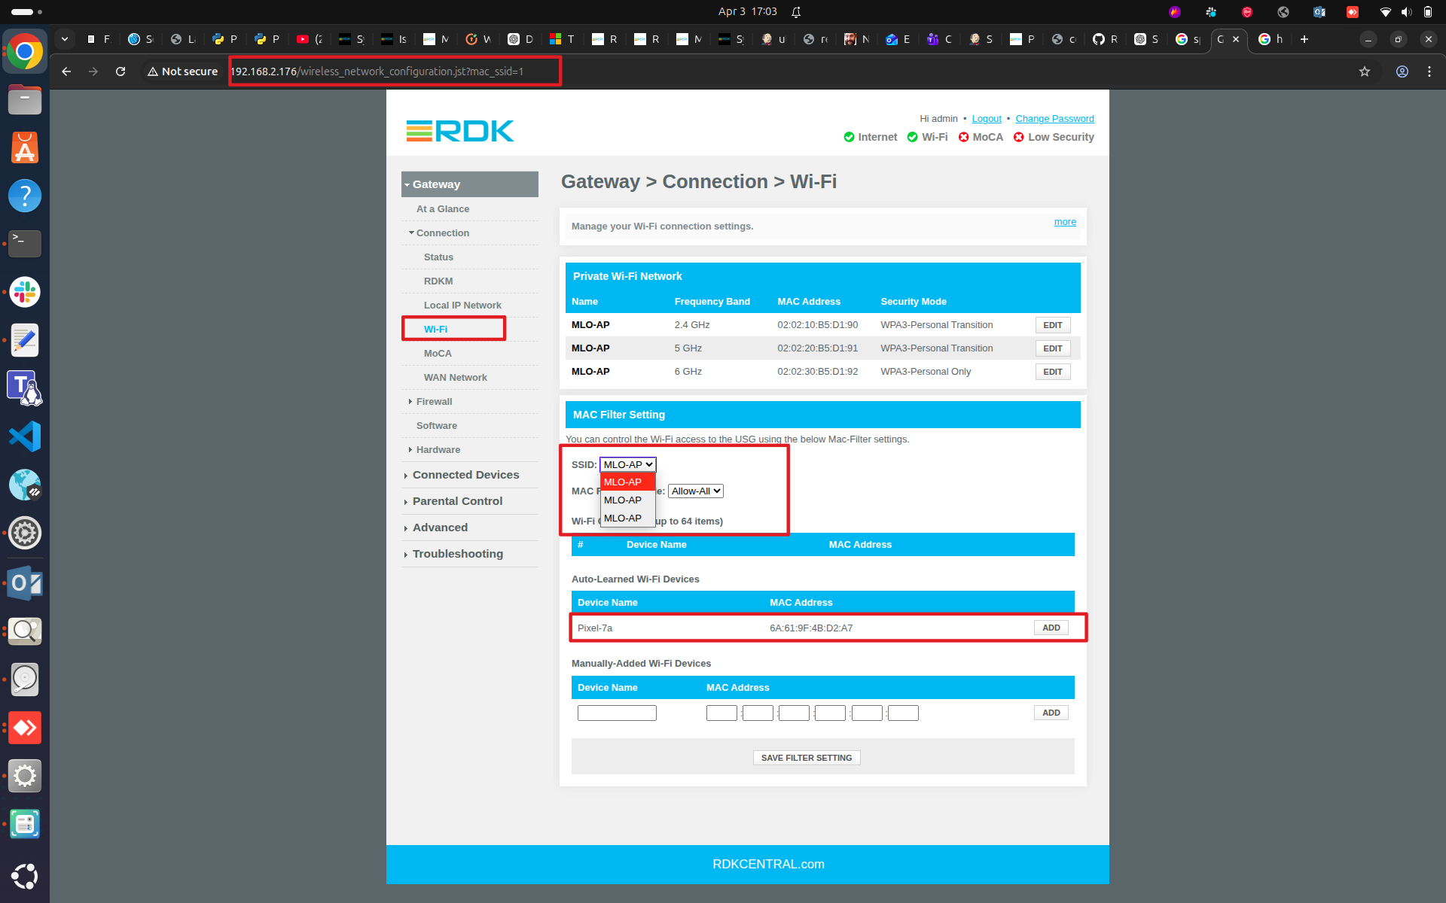
Task: Open the SSID dropdown
Action: 627,464
